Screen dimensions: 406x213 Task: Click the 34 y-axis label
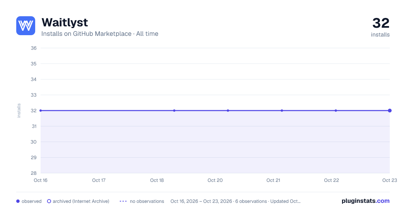(x=34, y=79)
